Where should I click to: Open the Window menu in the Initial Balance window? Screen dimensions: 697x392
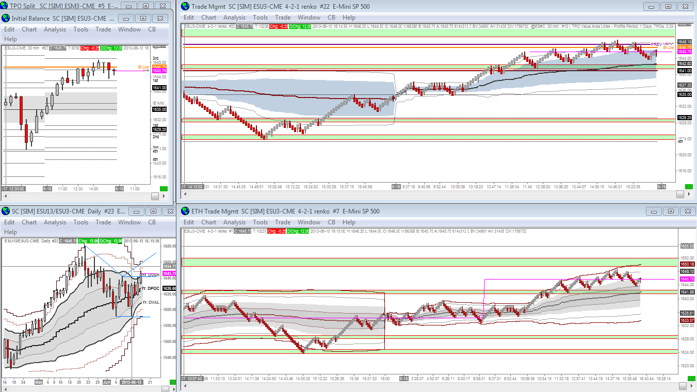click(129, 29)
